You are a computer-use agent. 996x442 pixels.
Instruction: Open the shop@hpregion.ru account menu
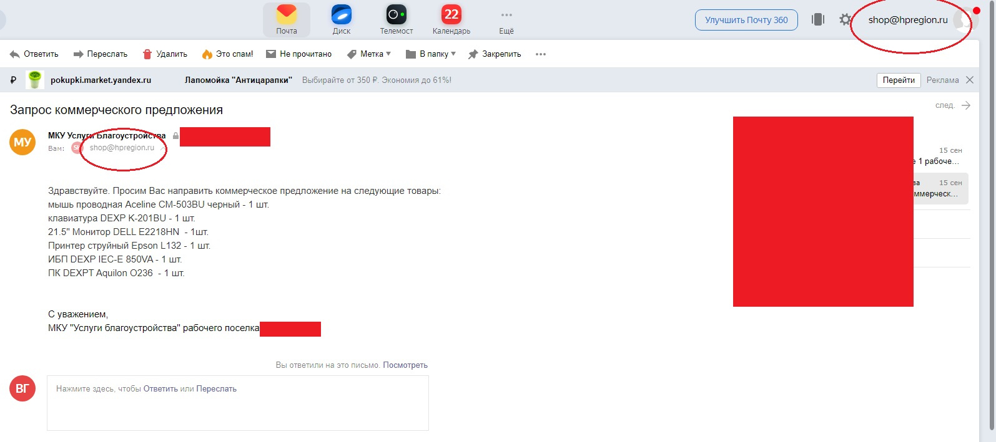[908, 20]
